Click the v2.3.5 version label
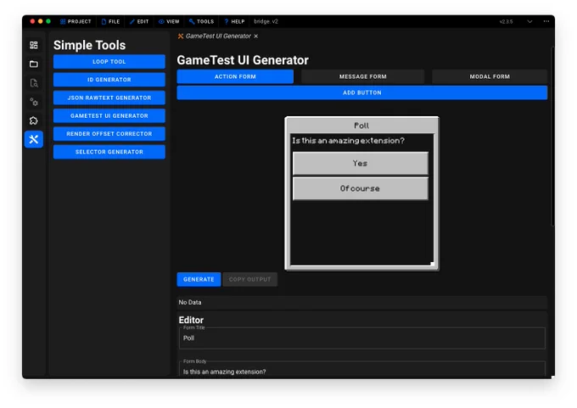 coord(506,22)
